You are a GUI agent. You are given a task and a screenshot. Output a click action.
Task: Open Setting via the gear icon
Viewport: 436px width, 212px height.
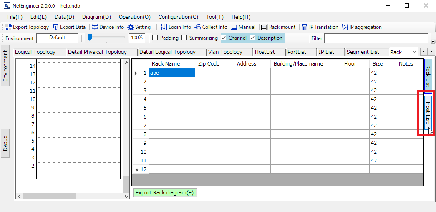point(131,27)
